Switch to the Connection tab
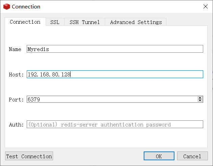Screen dimensions: 213x166 click(25, 22)
